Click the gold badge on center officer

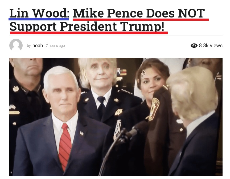(119, 112)
